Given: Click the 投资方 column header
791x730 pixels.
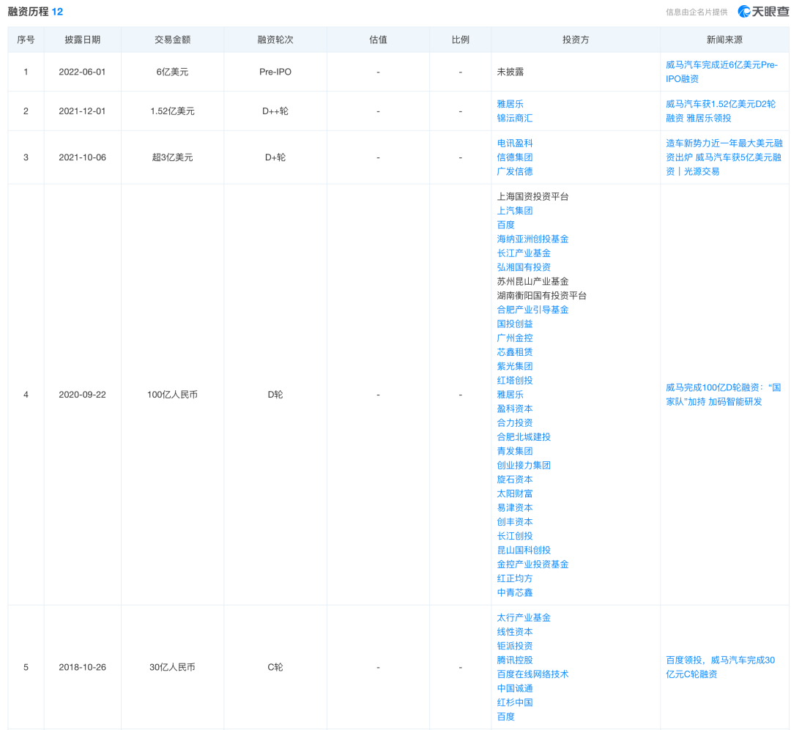Looking at the screenshot, I should click(576, 40).
